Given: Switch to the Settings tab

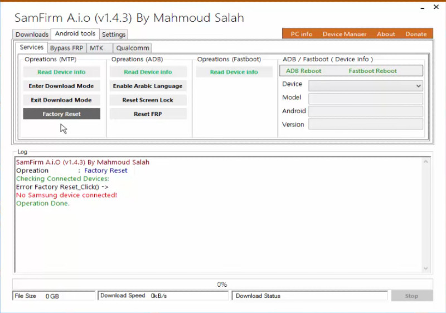Looking at the screenshot, I should (114, 35).
